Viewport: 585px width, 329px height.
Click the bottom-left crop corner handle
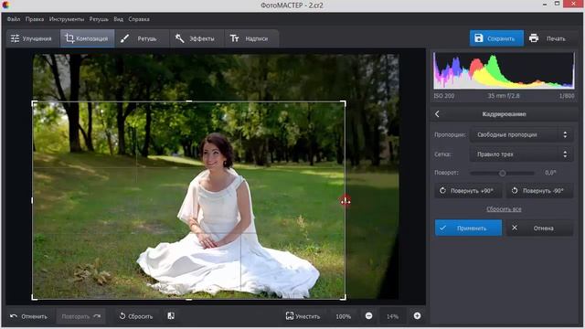click(34, 297)
